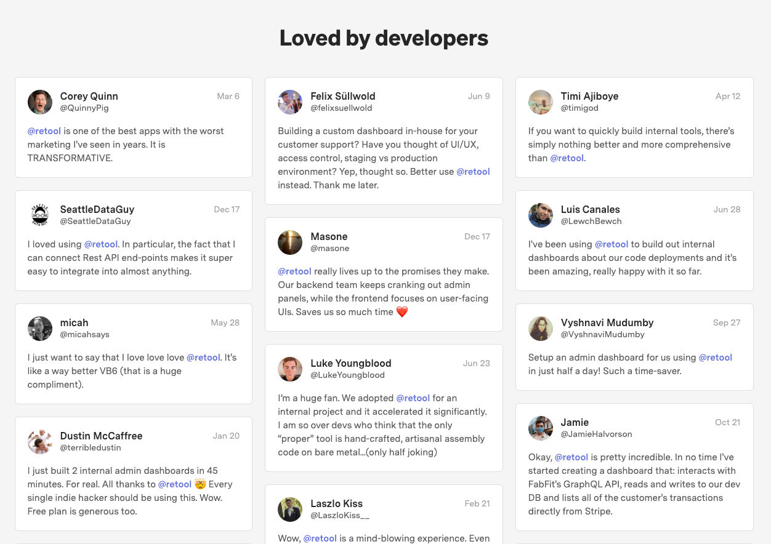Click the name Dustin McCaffree
Screen dimensions: 771x544
(x=102, y=436)
